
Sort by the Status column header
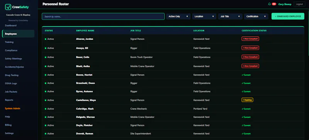(49, 31)
